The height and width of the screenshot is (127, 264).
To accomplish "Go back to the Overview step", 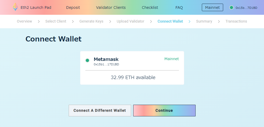I will pyautogui.click(x=24, y=21).
